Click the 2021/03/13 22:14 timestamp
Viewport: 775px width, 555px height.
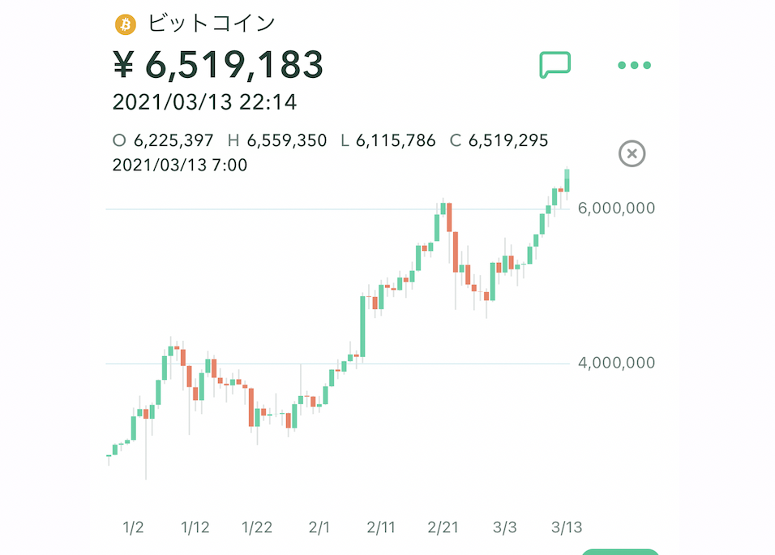(x=204, y=102)
